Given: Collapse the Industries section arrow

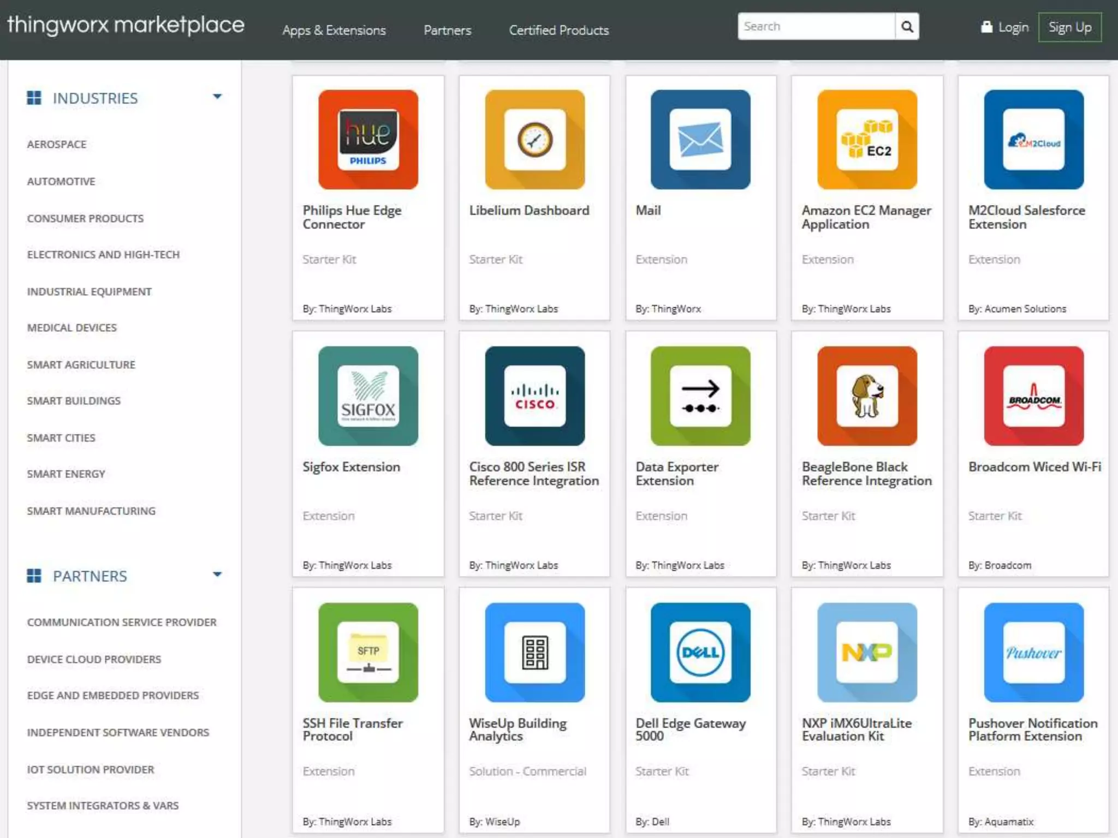Looking at the screenshot, I should [x=217, y=97].
